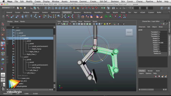Image resolution: width=171 pixels, height=96 pixels.
Task: Pick the Paint selection tool
Action: click(3, 34)
